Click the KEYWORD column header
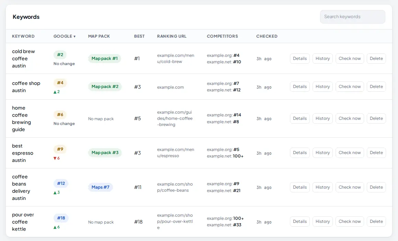The height and width of the screenshot is (241, 398). tap(23, 36)
